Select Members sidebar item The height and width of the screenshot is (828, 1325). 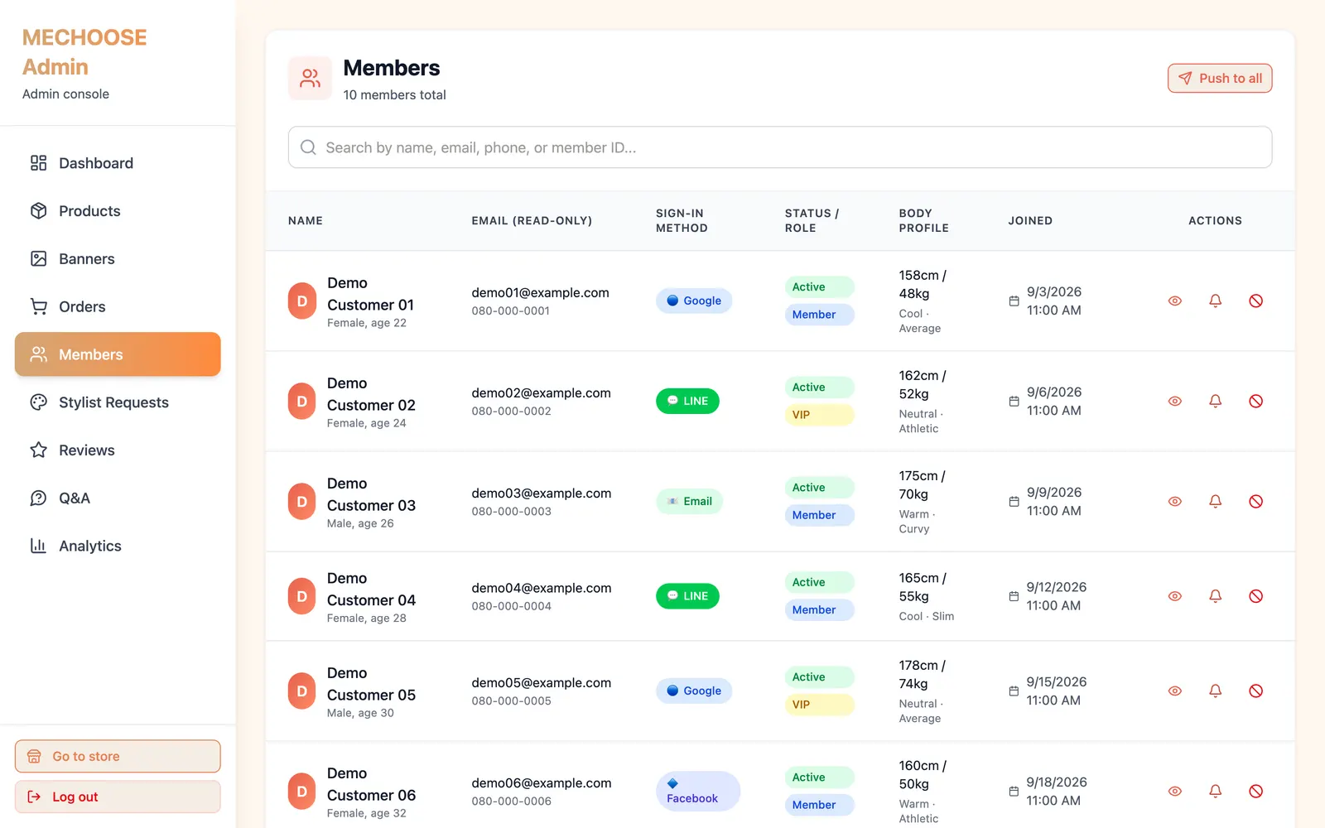click(x=118, y=354)
